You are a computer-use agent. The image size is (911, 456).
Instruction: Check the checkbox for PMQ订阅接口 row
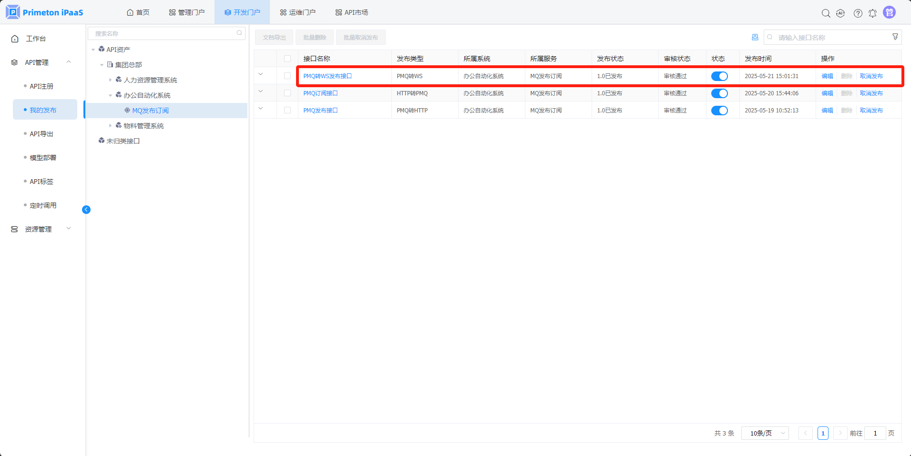(x=287, y=93)
